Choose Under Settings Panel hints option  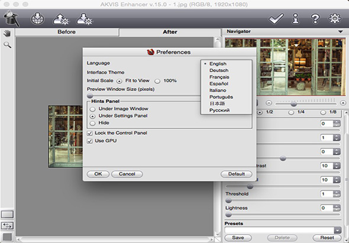pos(93,116)
